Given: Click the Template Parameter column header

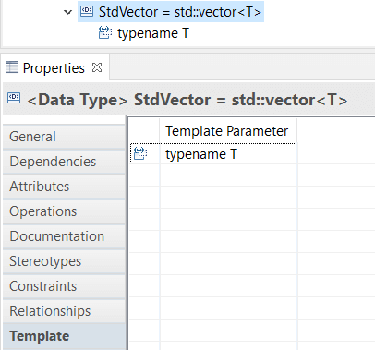Looking at the screenshot, I should click(x=228, y=131).
